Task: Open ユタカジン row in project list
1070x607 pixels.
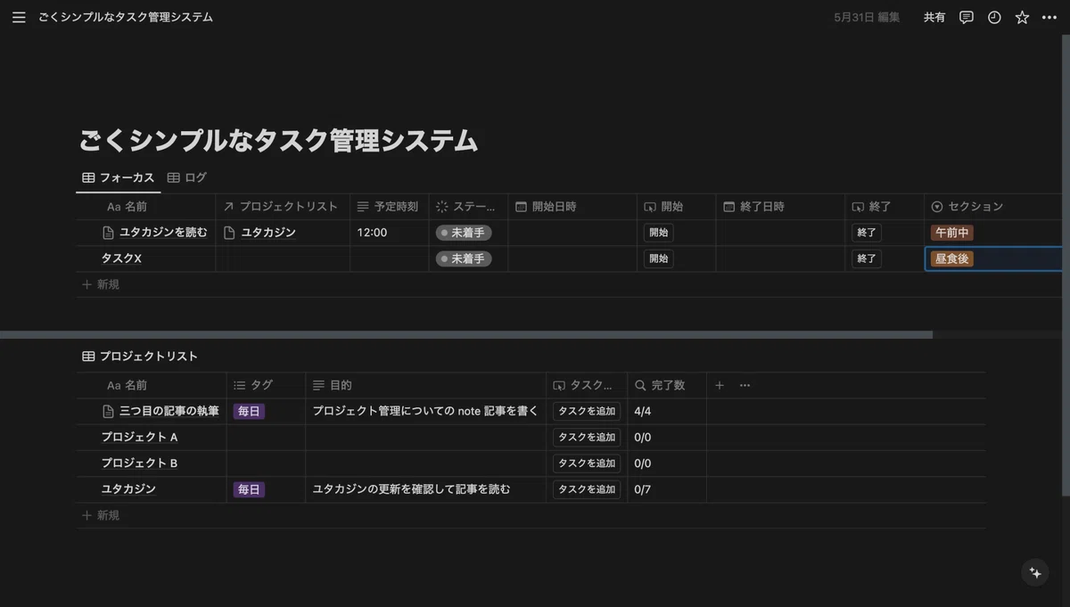Action: (x=128, y=489)
